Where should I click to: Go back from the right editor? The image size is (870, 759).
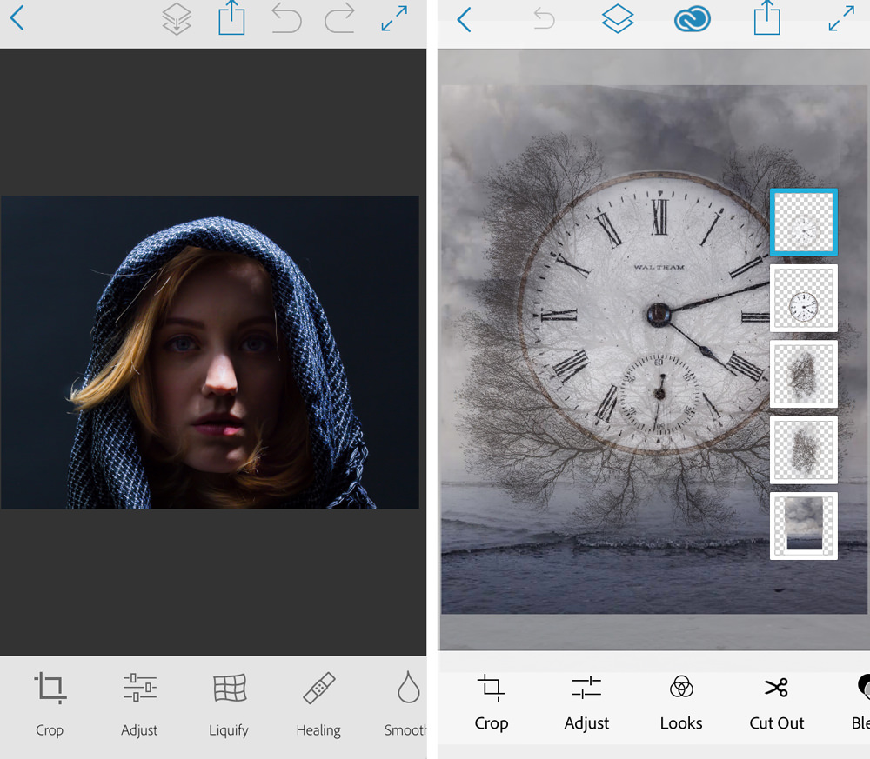click(x=464, y=19)
